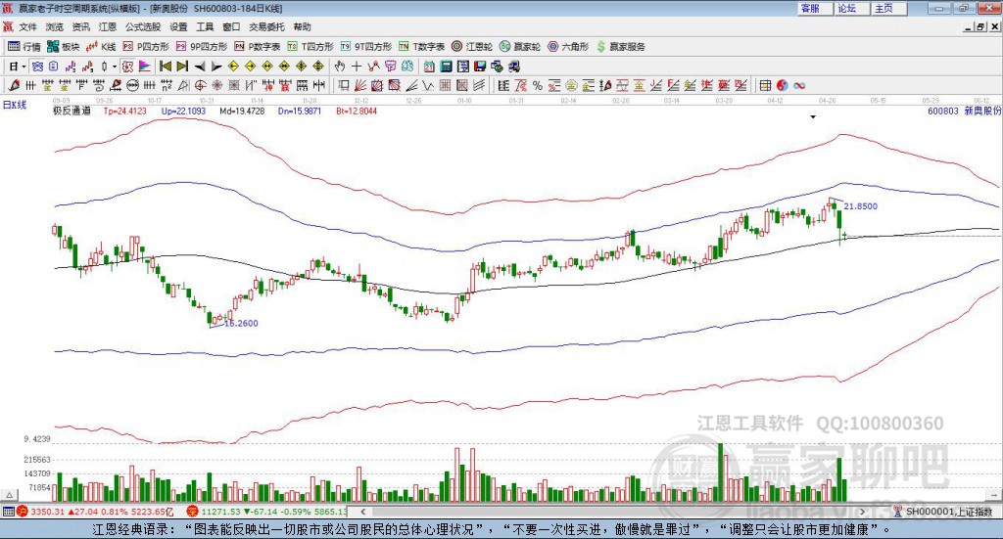Click the 主页 homepage button
This screenshot has width=1003, height=539.
[x=888, y=8]
